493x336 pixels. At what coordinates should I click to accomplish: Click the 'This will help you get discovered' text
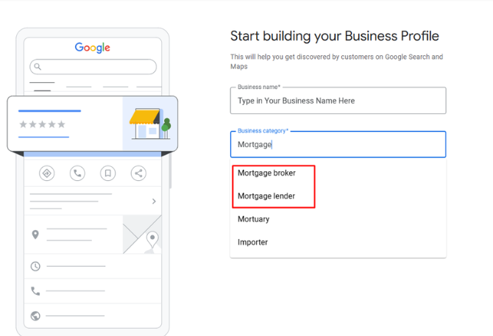337,62
